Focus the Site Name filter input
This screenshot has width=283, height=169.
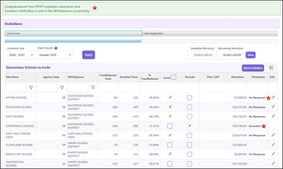[16, 88]
